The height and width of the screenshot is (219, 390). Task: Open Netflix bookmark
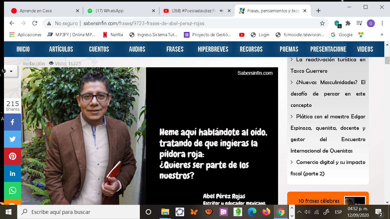click(113, 35)
